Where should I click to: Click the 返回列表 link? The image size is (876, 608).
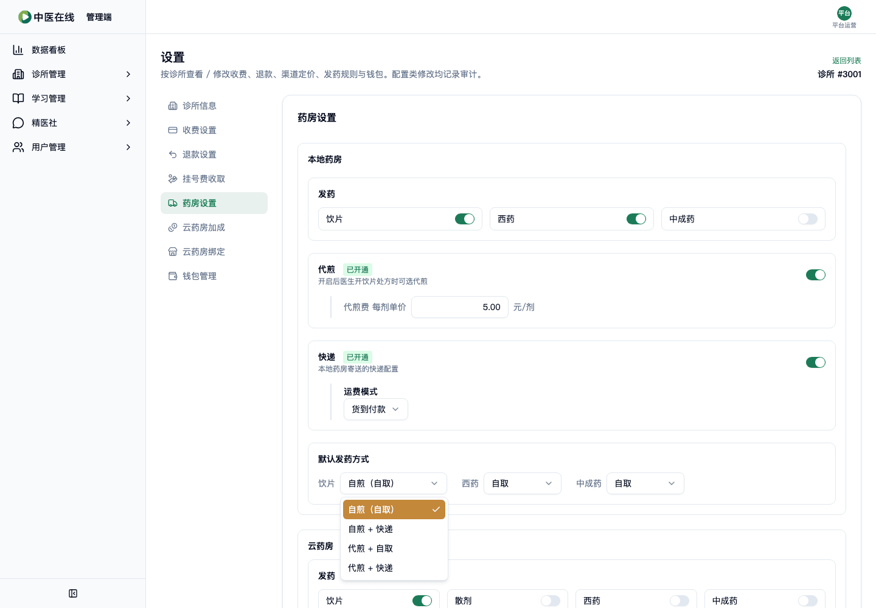[x=847, y=61]
